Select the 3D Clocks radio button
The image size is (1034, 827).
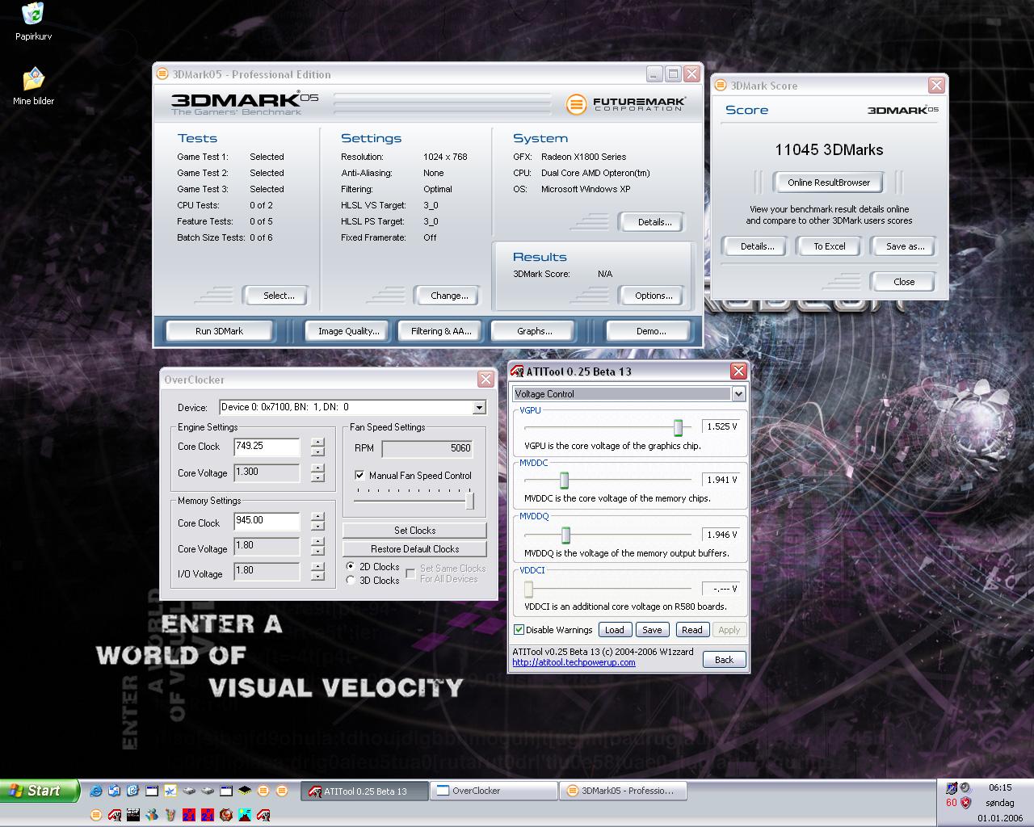click(x=351, y=580)
